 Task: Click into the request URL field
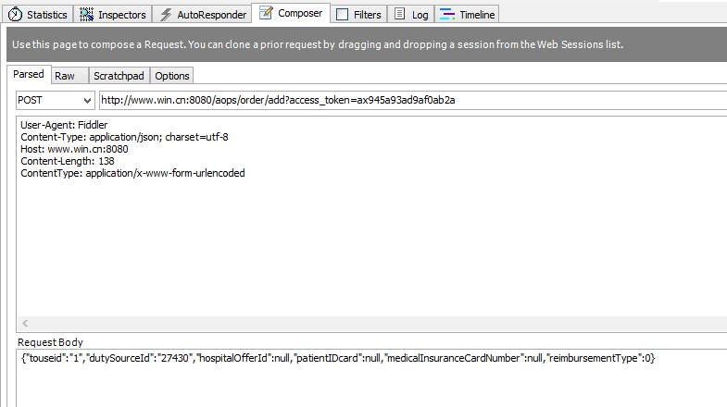pos(413,100)
